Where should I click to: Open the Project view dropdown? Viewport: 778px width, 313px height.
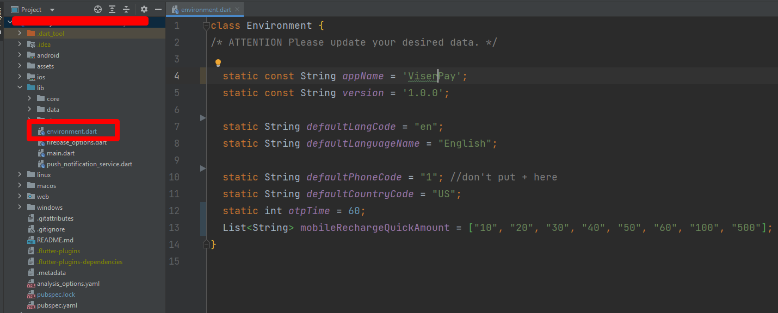pyautogui.click(x=52, y=10)
